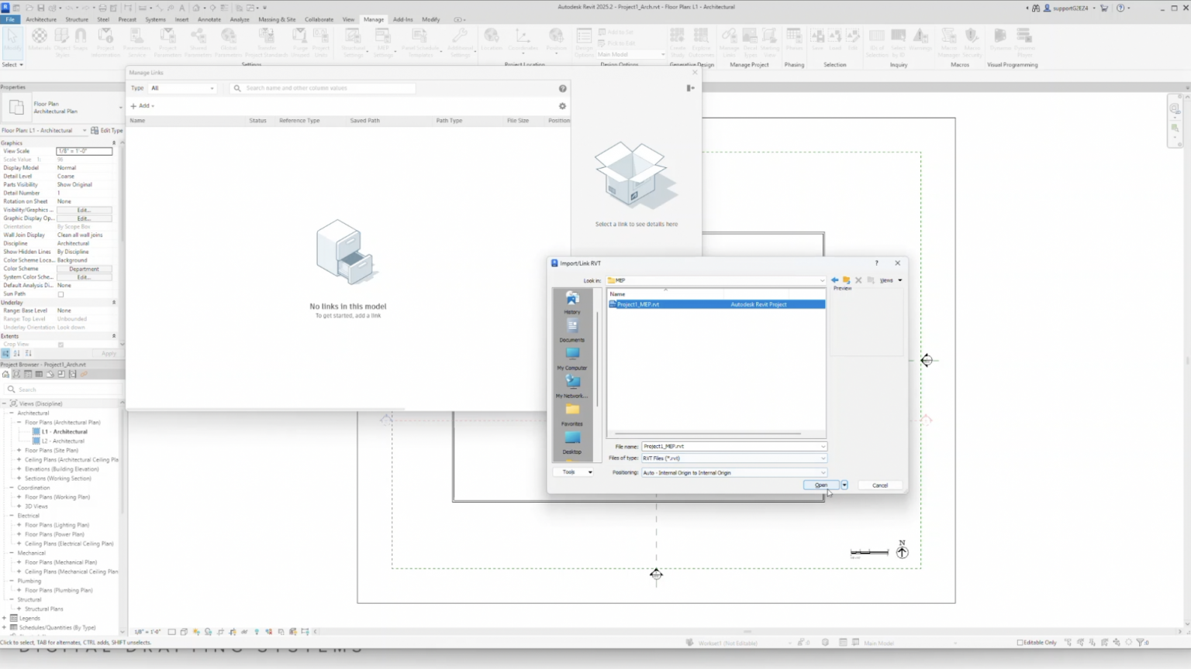
Task: Click Desktop in the file dialog sidebar
Action: pyautogui.click(x=572, y=445)
